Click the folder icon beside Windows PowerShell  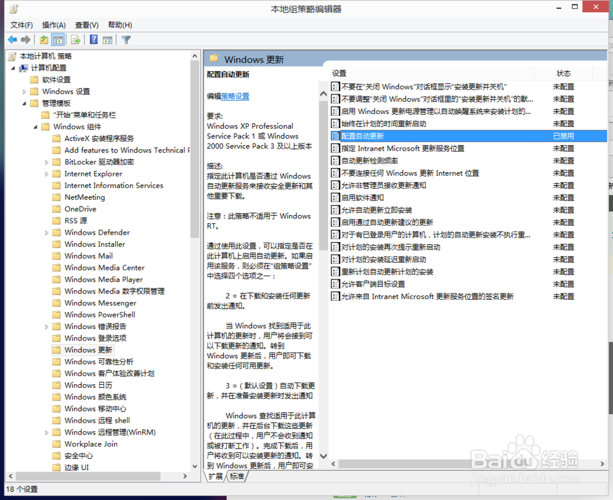click(56, 315)
